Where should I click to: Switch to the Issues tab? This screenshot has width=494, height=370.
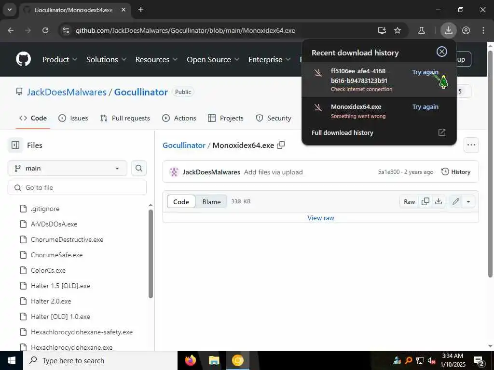[x=73, y=118]
